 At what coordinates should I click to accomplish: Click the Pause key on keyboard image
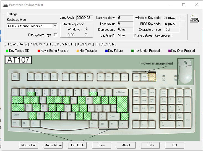click(x=152, y=93)
